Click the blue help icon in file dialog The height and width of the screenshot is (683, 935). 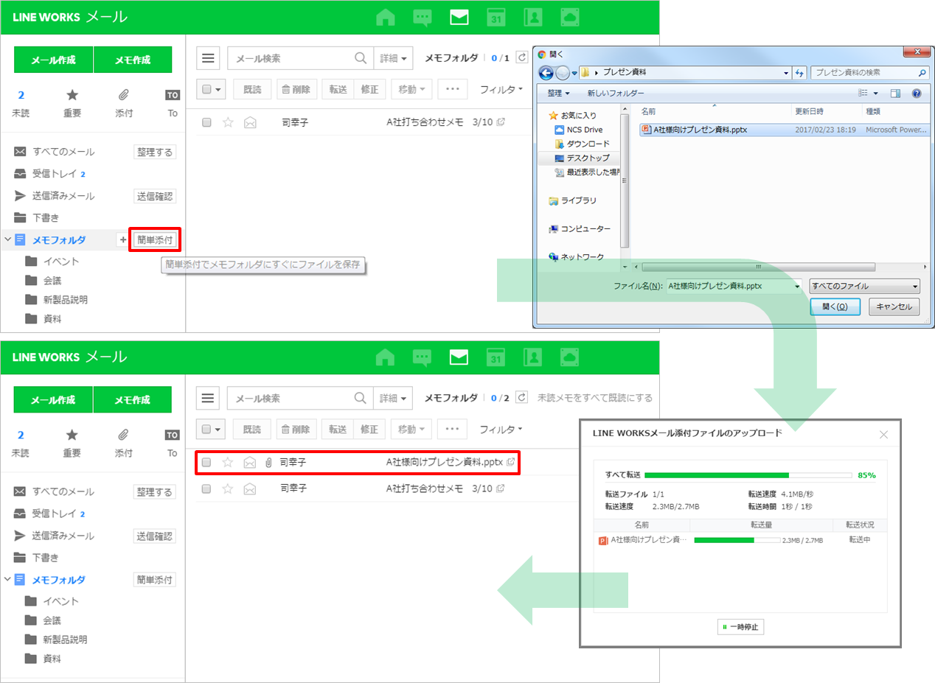[917, 94]
